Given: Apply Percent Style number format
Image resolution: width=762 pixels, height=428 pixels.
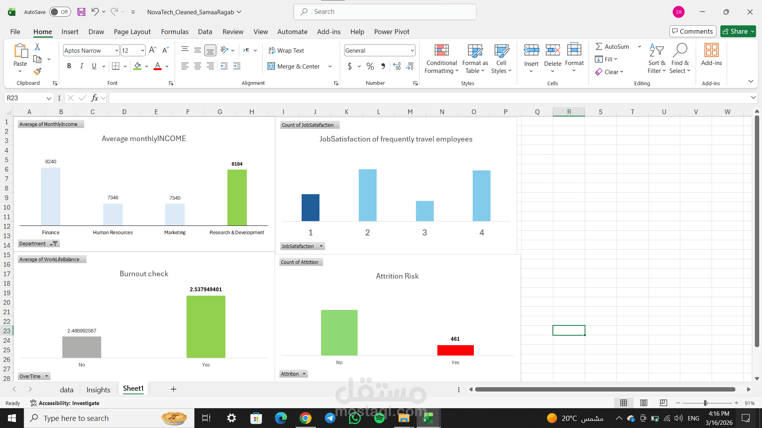Looking at the screenshot, I should tap(370, 66).
